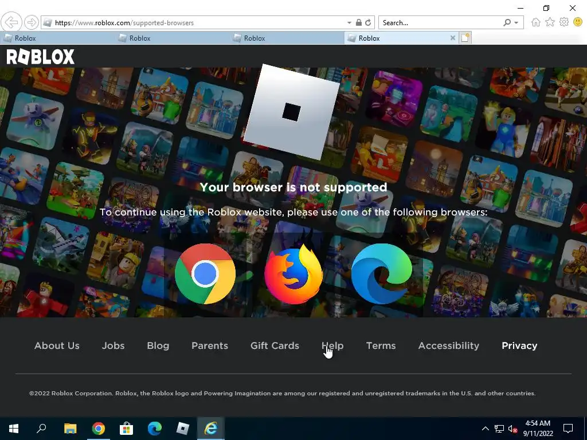
Task: Open the Privacy footer link
Action: pos(519,345)
